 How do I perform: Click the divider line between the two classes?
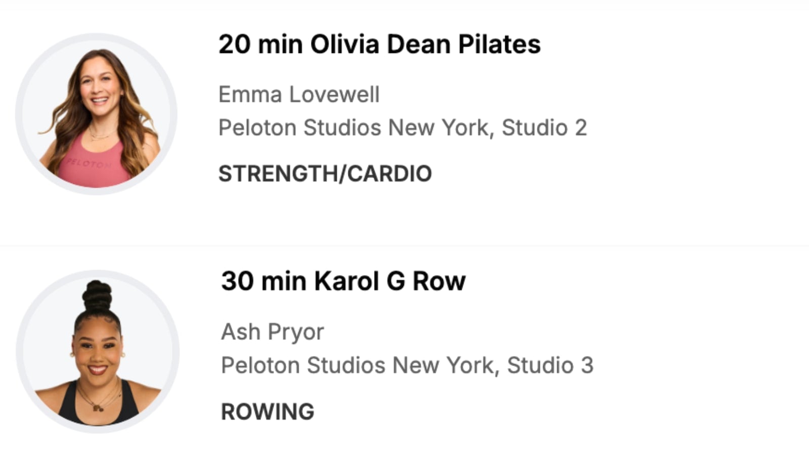point(404,246)
